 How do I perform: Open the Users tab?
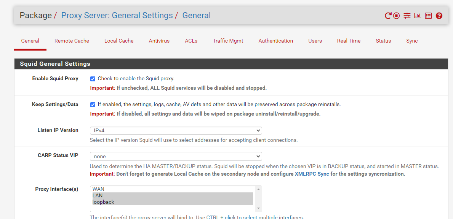click(x=315, y=41)
